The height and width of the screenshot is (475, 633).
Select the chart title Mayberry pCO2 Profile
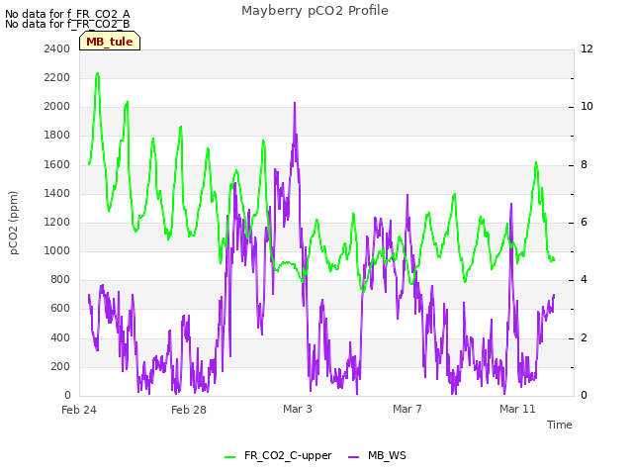point(315,11)
